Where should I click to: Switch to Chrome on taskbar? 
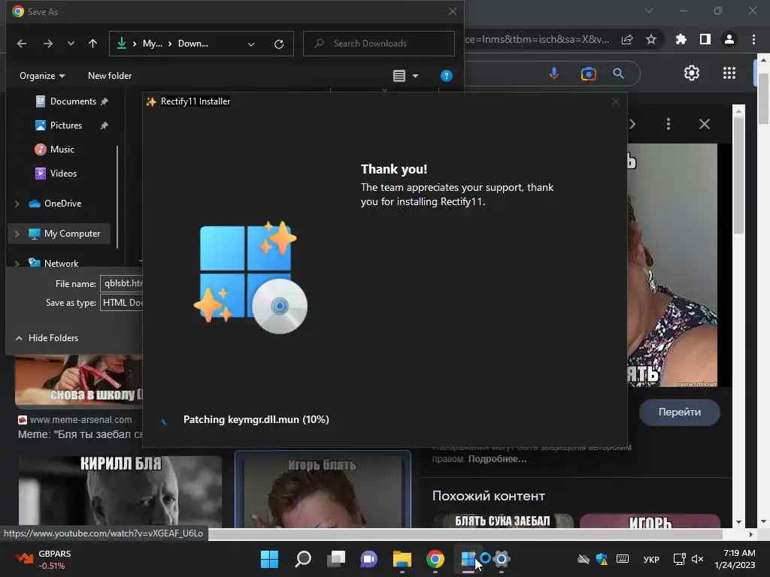pos(435,559)
